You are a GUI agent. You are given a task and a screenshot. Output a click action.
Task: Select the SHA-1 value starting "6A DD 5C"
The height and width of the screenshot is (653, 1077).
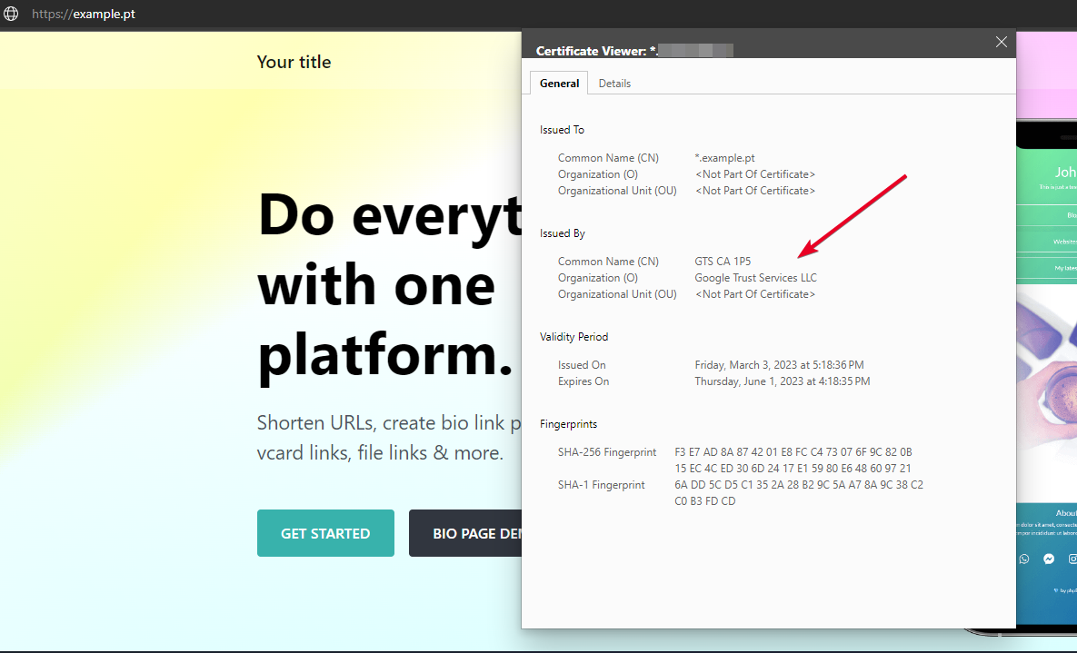(x=799, y=493)
